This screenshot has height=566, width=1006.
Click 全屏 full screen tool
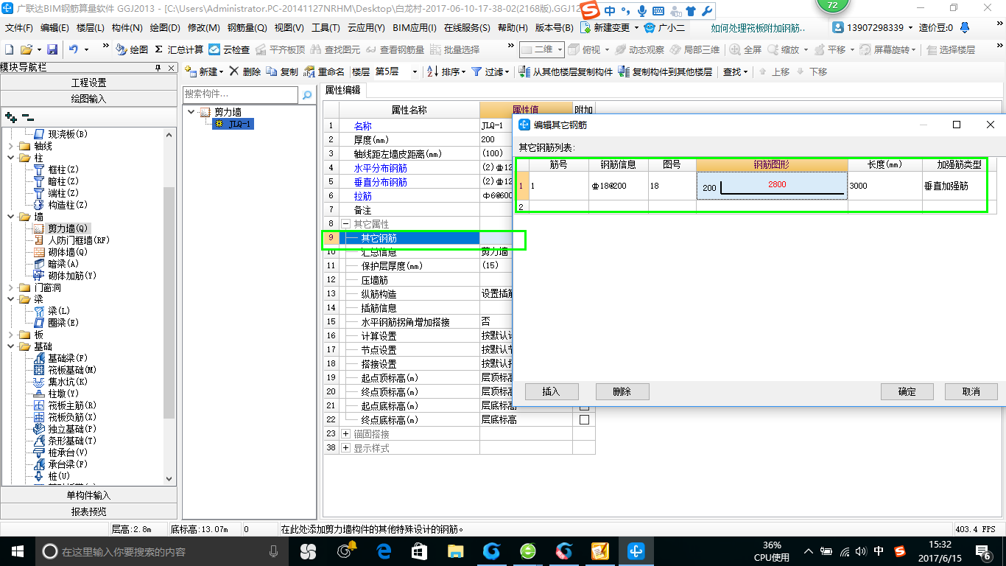(745, 49)
